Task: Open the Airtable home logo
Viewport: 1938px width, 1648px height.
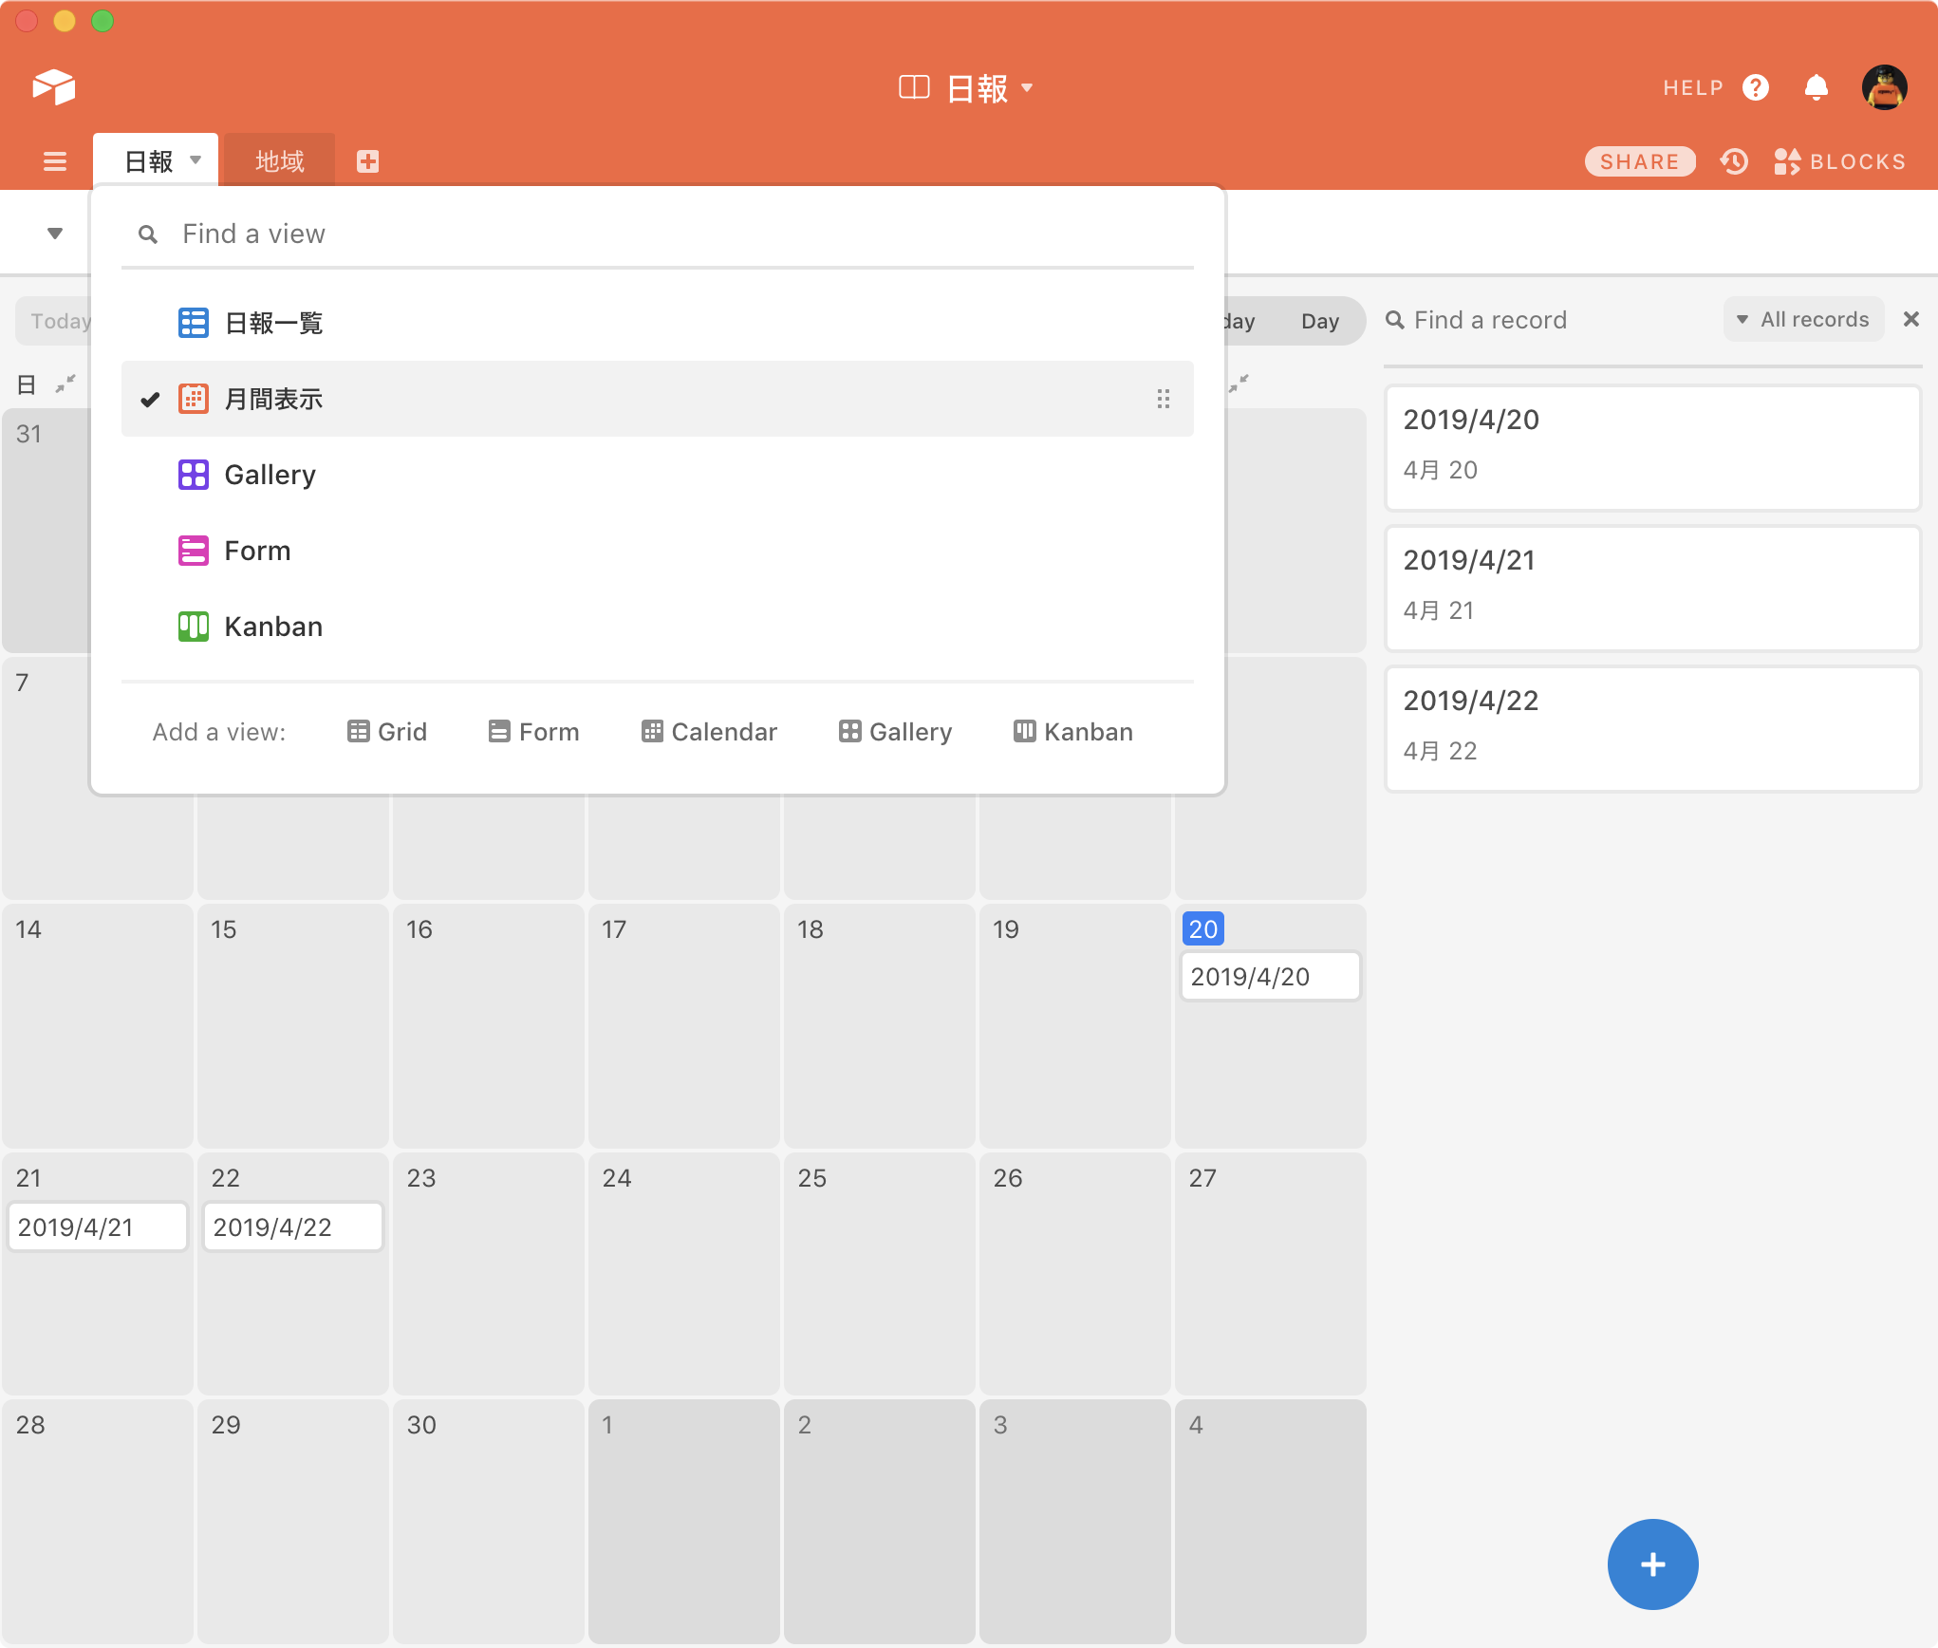Action: click(54, 86)
